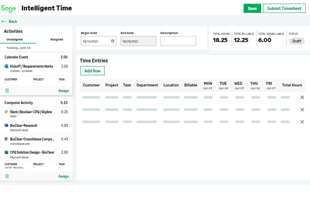Delete the Calendar Event with trash icon

click(7, 91)
